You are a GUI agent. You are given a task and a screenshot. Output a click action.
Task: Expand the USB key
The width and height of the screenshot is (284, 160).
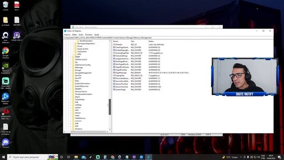[71, 102]
